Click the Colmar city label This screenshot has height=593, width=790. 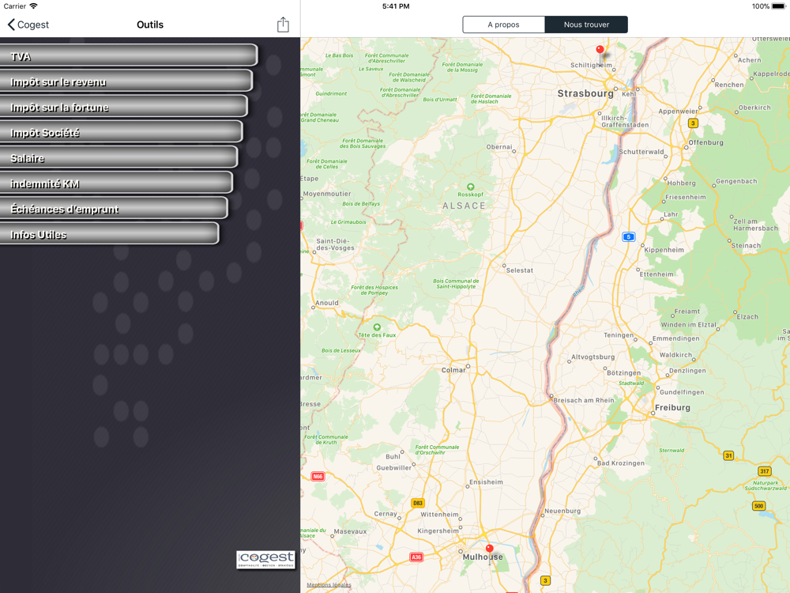point(453,370)
